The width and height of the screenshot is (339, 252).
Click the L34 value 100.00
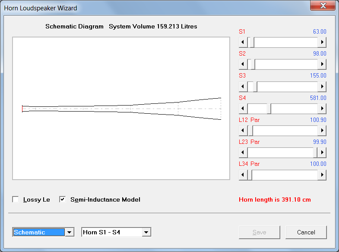coord(318,164)
